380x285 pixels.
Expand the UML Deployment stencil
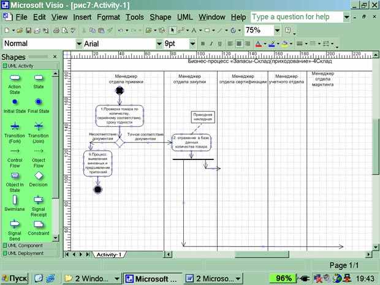[x=30, y=253]
